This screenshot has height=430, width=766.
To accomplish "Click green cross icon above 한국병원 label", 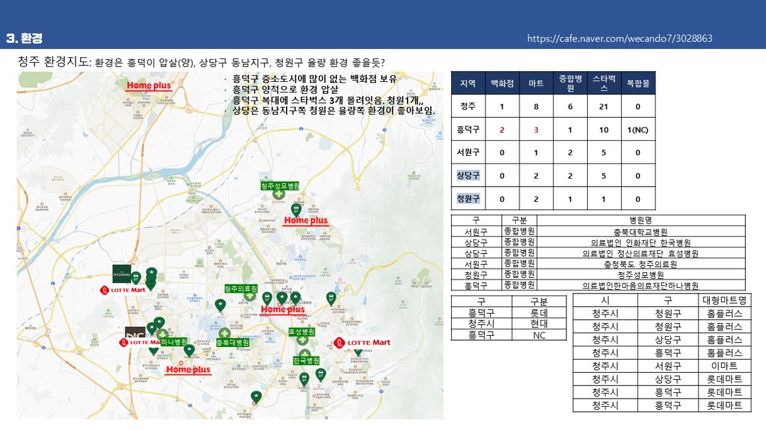I will [x=305, y=354].
